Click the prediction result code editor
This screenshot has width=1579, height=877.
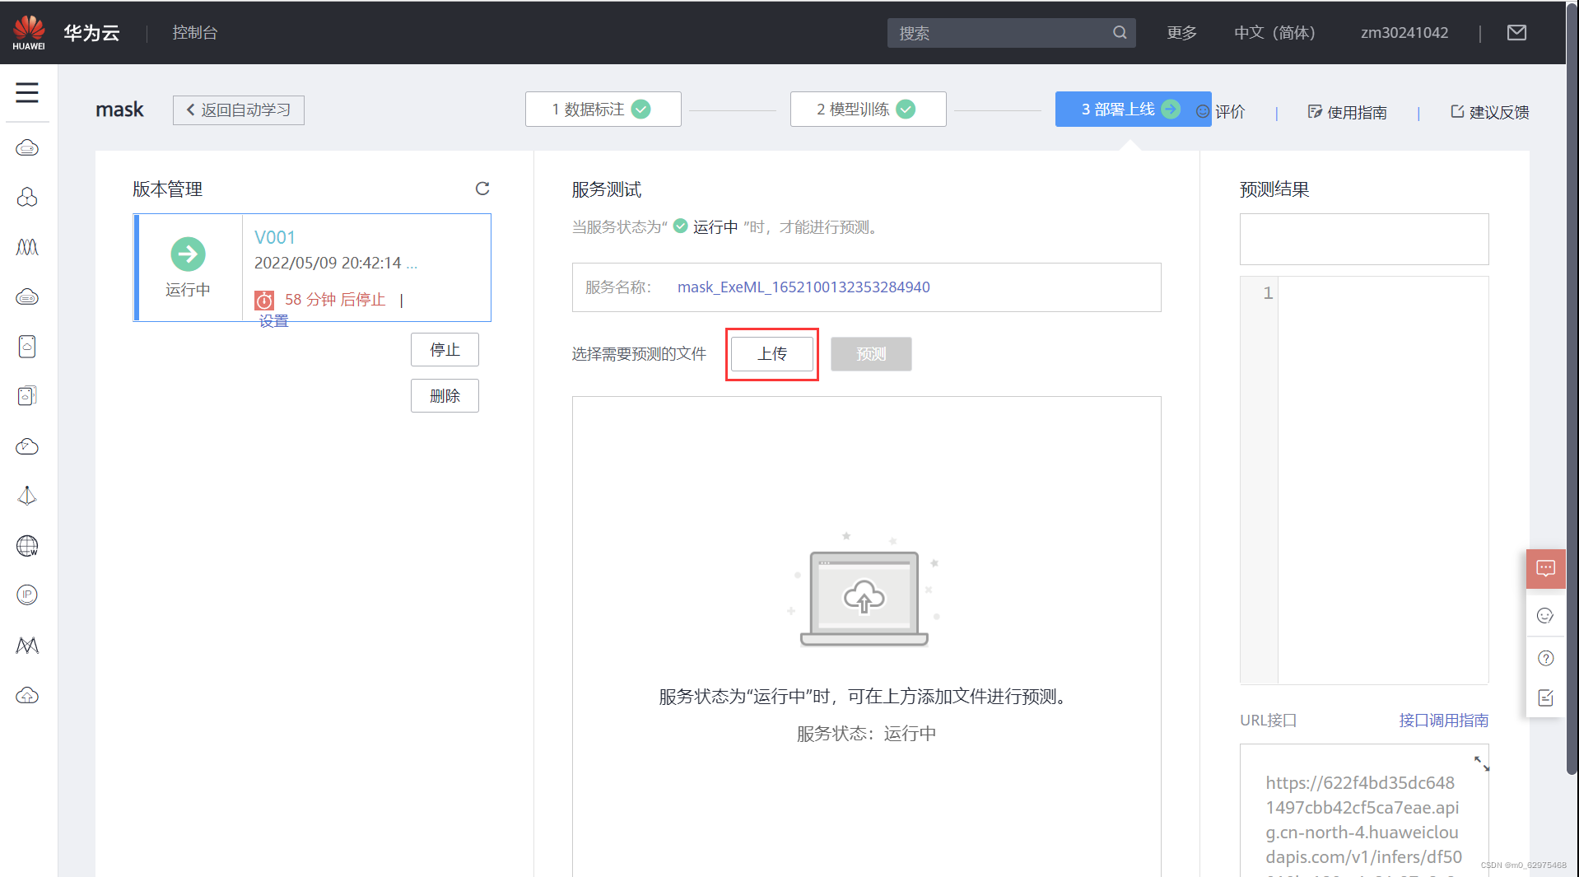coord(1364,480)
